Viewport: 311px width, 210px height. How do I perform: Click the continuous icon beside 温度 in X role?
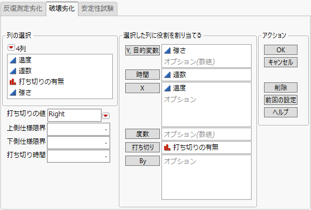tap(167, 88)
